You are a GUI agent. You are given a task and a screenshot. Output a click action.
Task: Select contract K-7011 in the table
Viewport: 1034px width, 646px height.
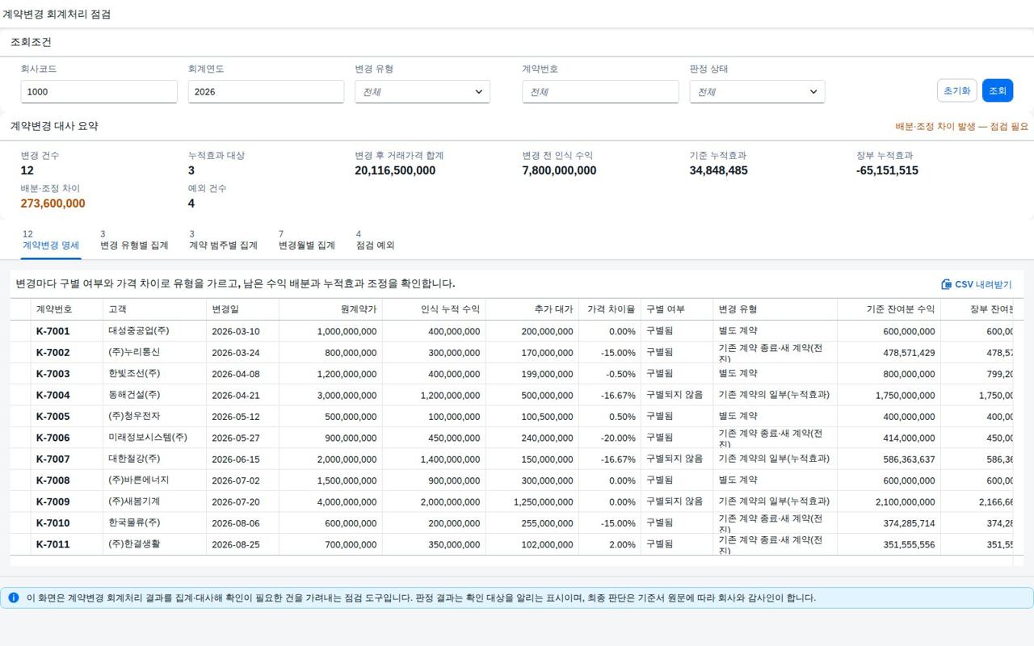53,544
